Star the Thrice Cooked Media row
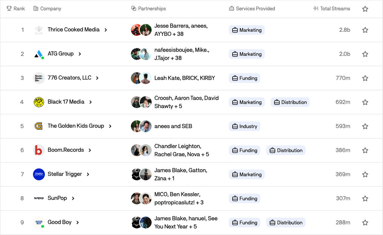This screenshot has height=235, width=383. [365, 30]
